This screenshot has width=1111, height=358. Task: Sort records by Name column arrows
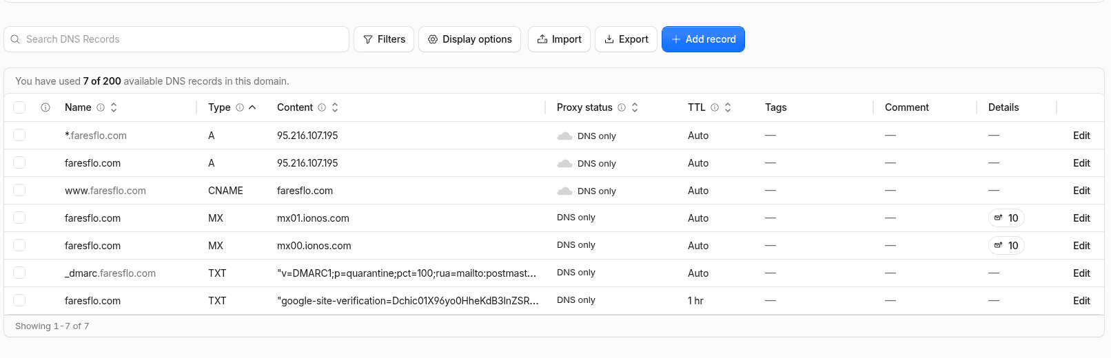(114, 107)
